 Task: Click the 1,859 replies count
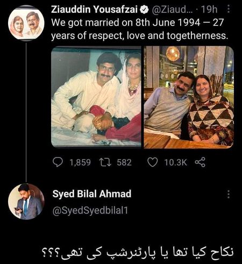[80, 162]
